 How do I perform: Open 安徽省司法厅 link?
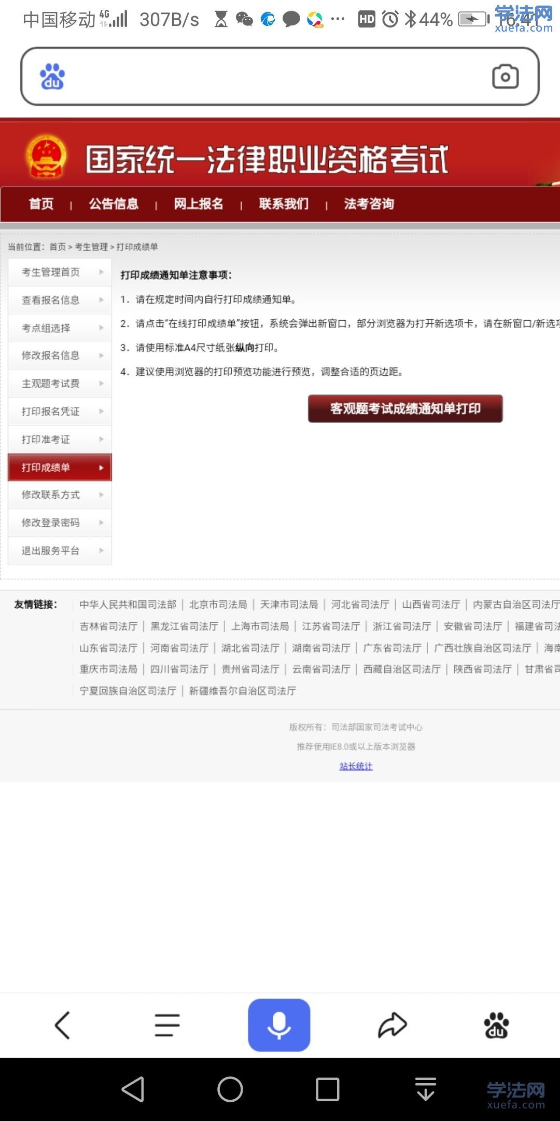473,626
